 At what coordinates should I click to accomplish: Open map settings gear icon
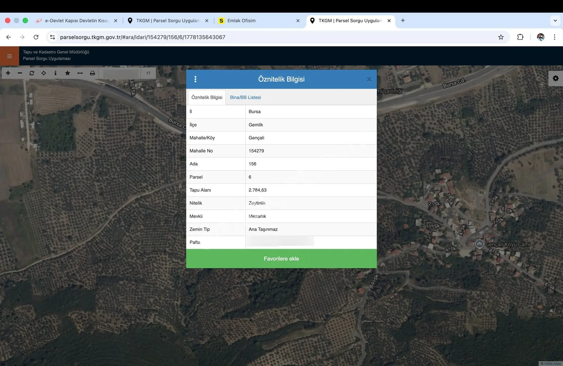pos(556,78)
